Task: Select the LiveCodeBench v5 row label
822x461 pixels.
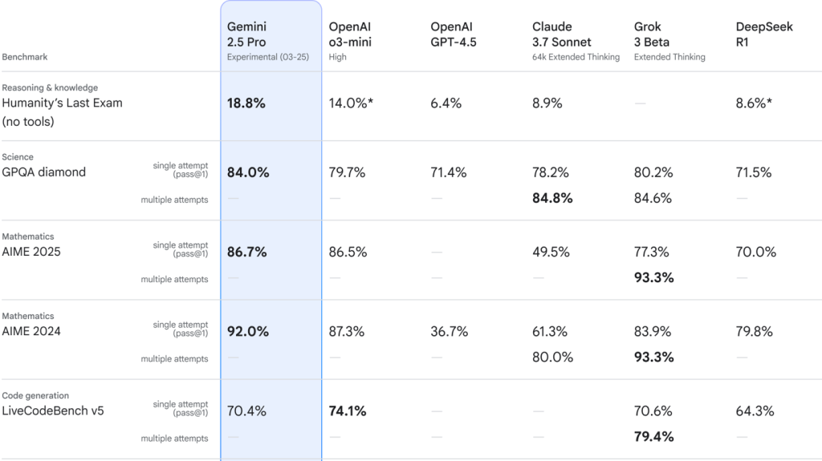Action: click(53, 411)
